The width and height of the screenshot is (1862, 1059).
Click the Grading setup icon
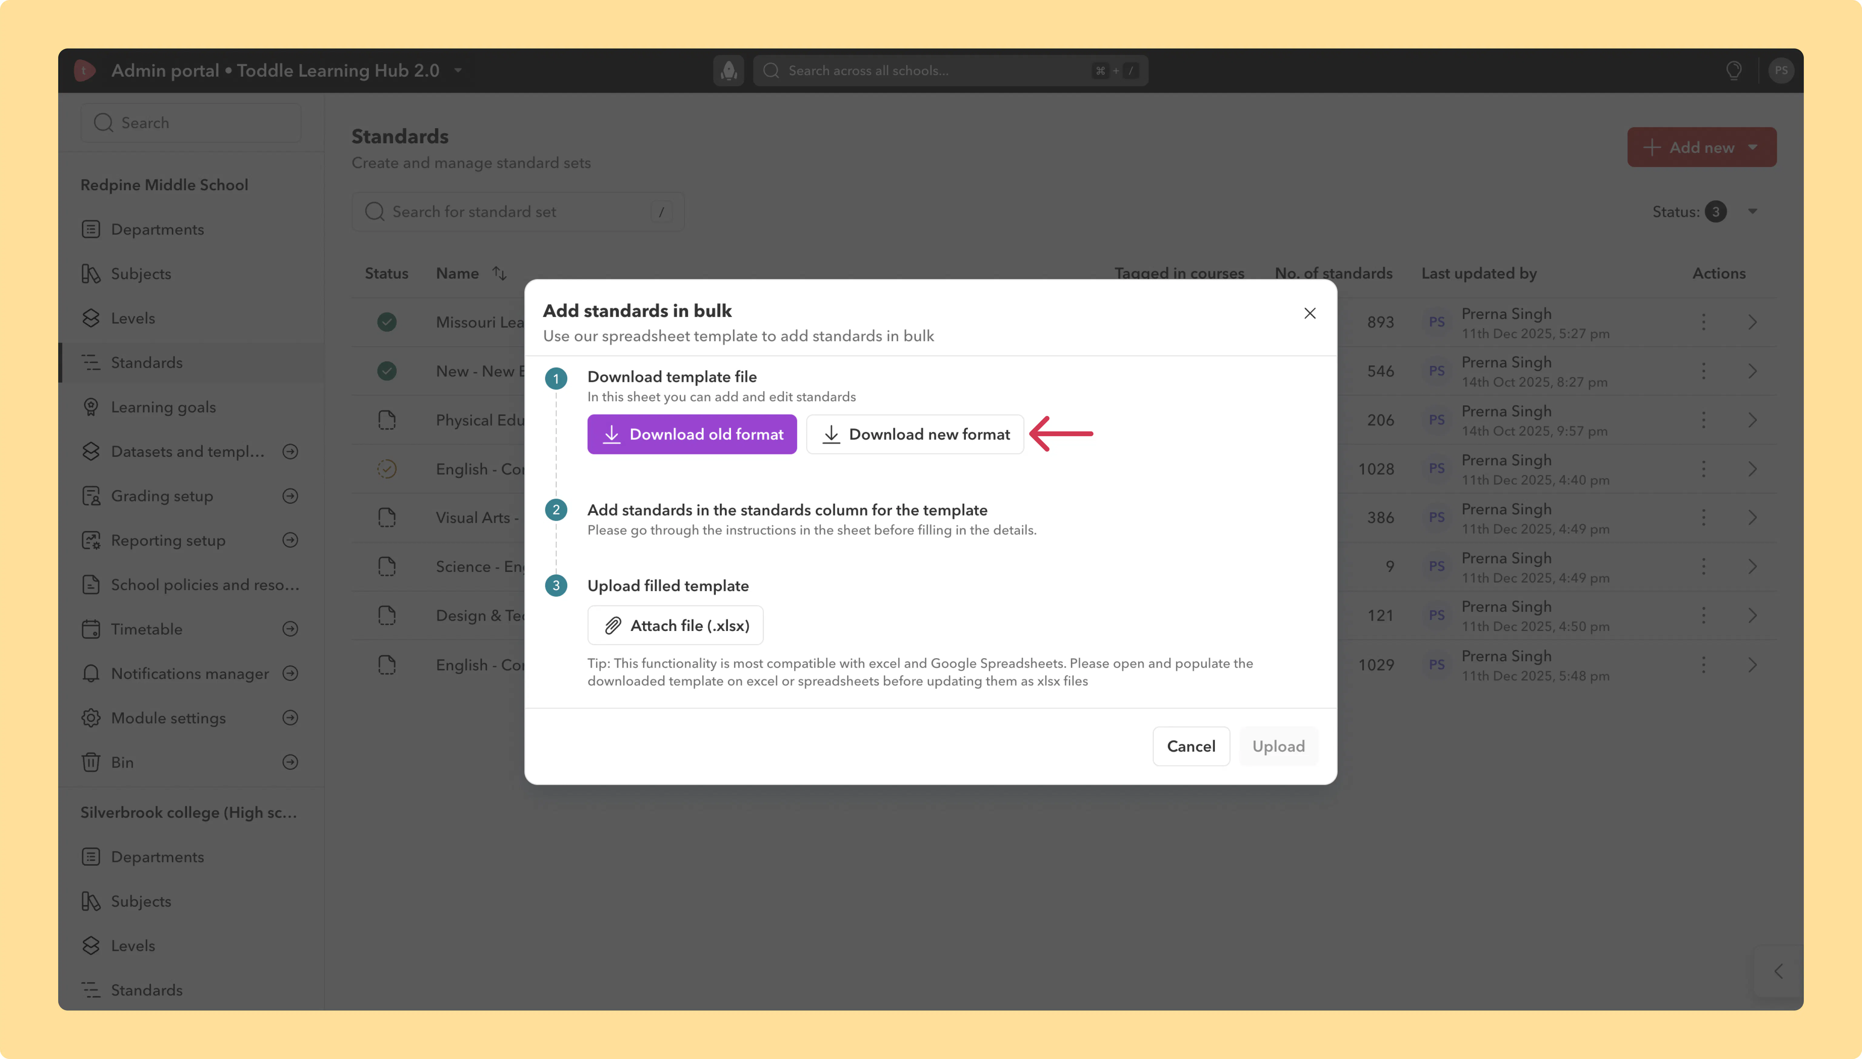point(91,496)
